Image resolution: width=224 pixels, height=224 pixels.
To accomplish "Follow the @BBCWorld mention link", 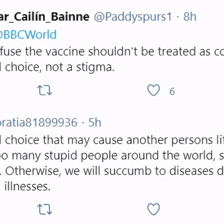I will (x=28, y=35).
